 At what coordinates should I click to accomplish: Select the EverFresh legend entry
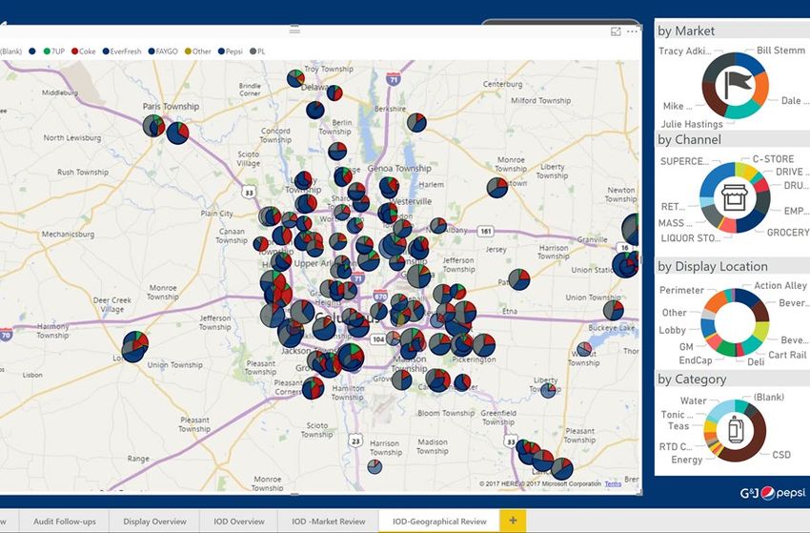coord(122,51)
